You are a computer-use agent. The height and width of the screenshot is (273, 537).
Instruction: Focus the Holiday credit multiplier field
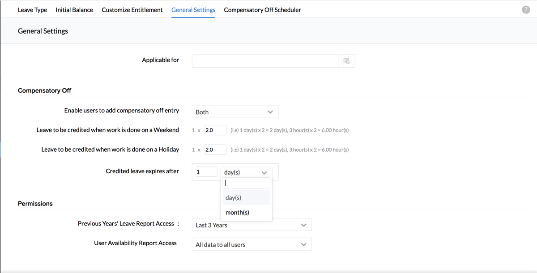(x=215, y=149)
